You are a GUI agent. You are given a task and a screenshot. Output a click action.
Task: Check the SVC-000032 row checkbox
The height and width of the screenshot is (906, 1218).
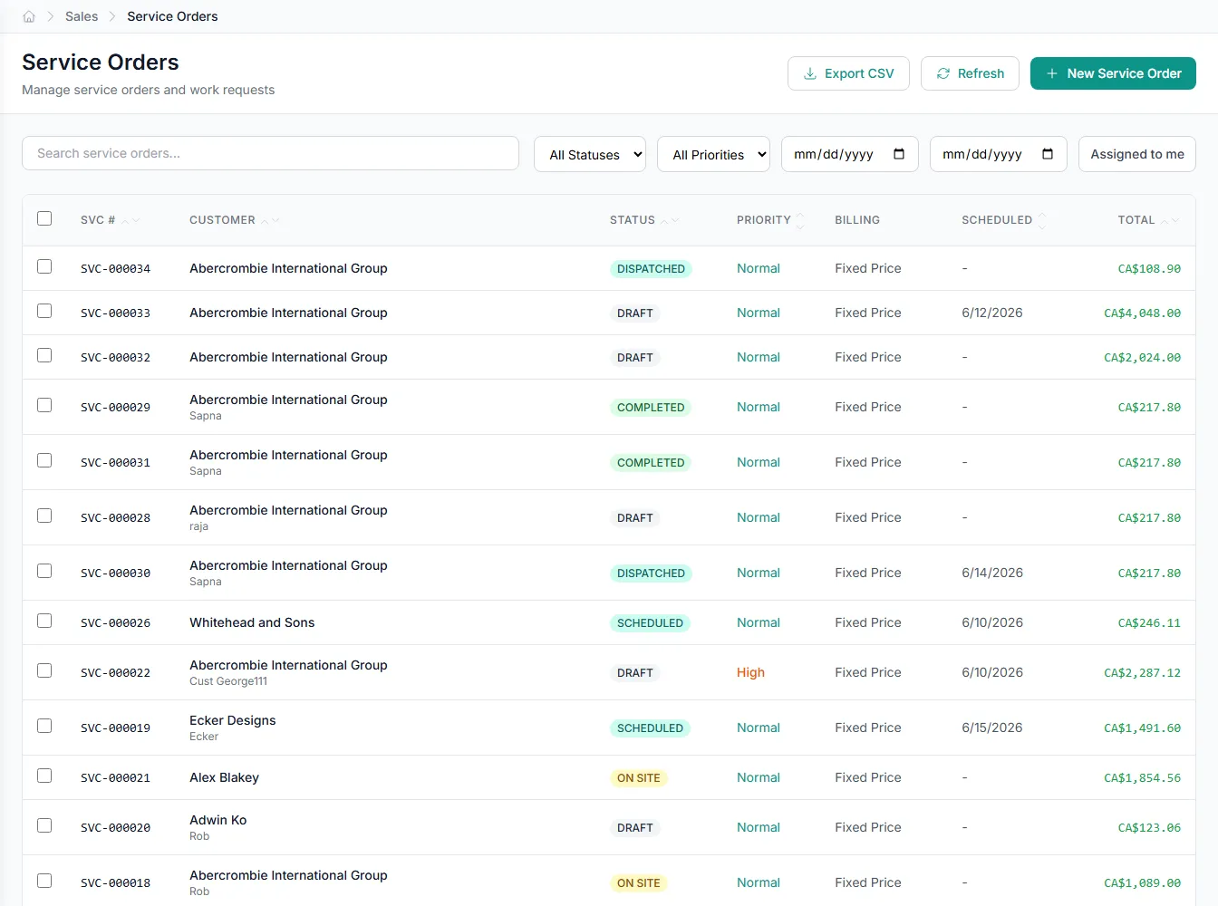[x=44, y=355]
